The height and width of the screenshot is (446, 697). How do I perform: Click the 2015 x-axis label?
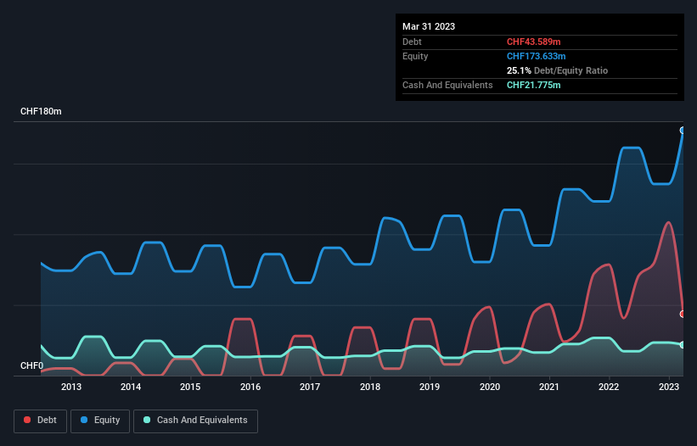pyautogui.click(x=190, y=387)
